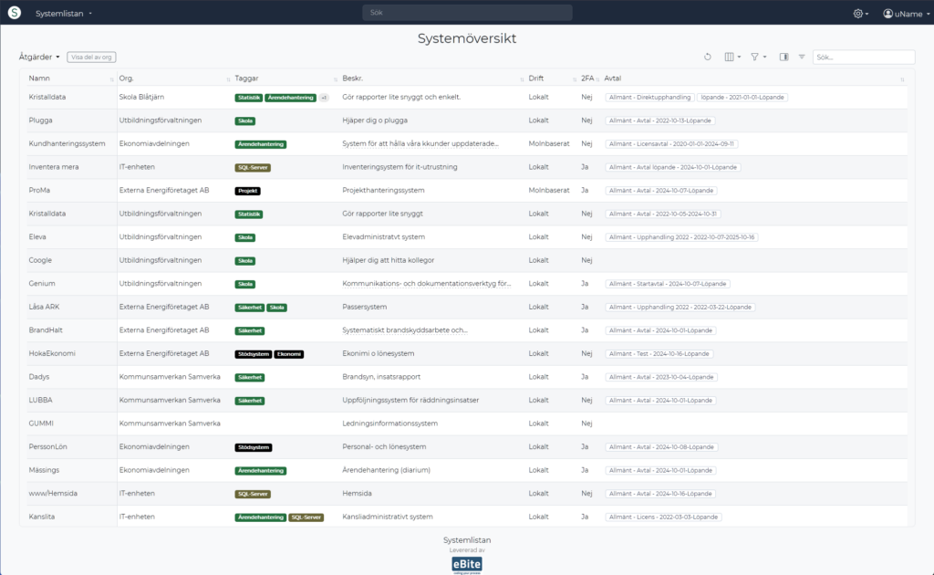Sort using the 2FA column sort icon
Screen dimensions: 934x575
(x=597, y=79)
